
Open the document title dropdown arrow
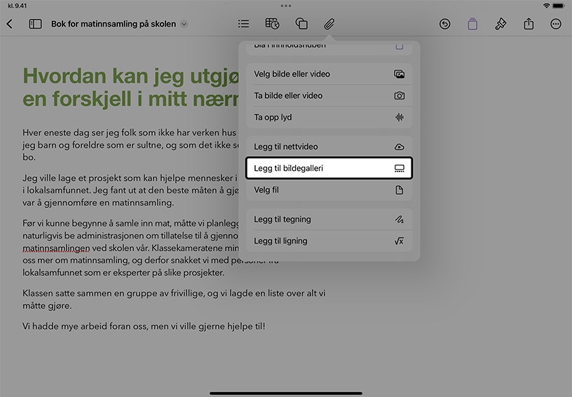click(184, 24)
